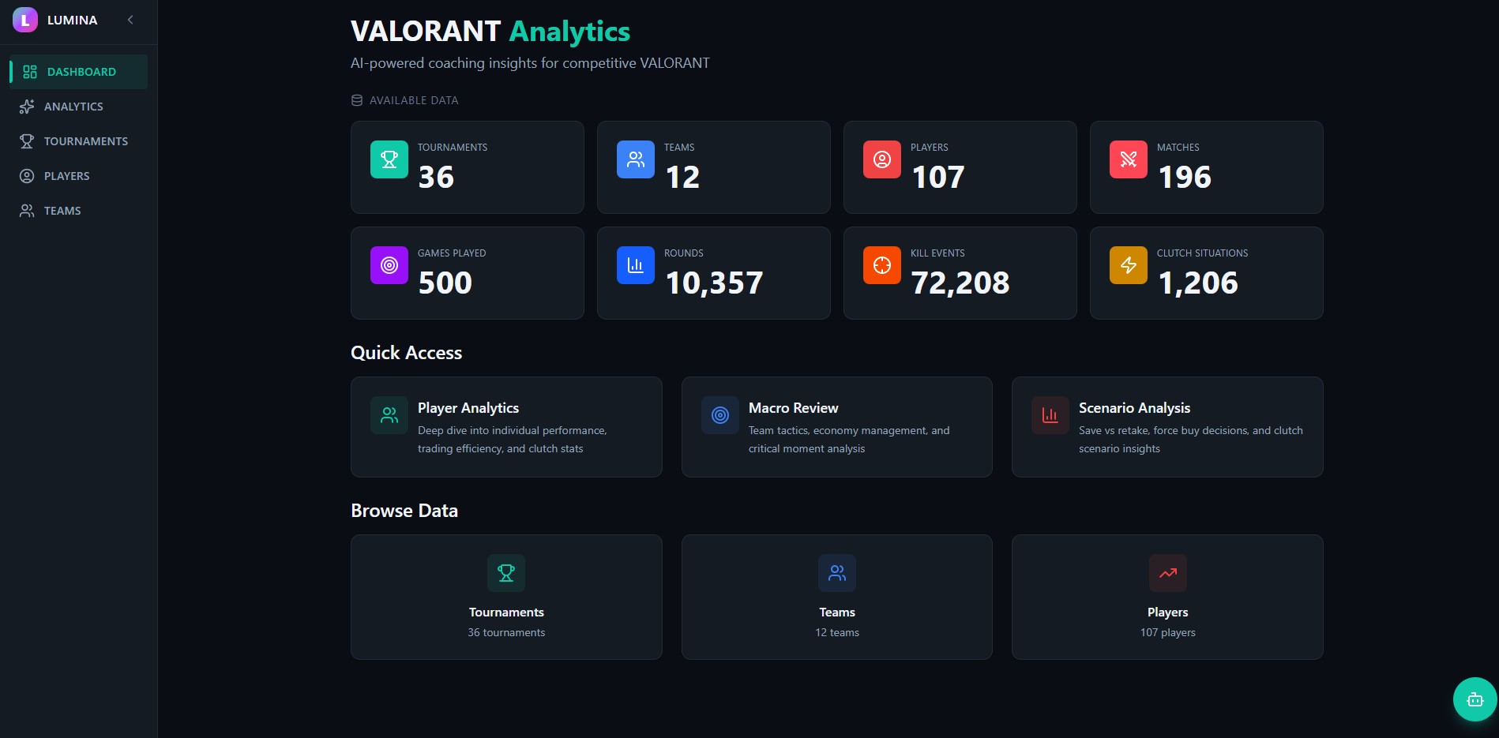Click the Scenario Analysis chart icon
Viewport: 1499px width, 738px height.
[x=1050, y=415]
